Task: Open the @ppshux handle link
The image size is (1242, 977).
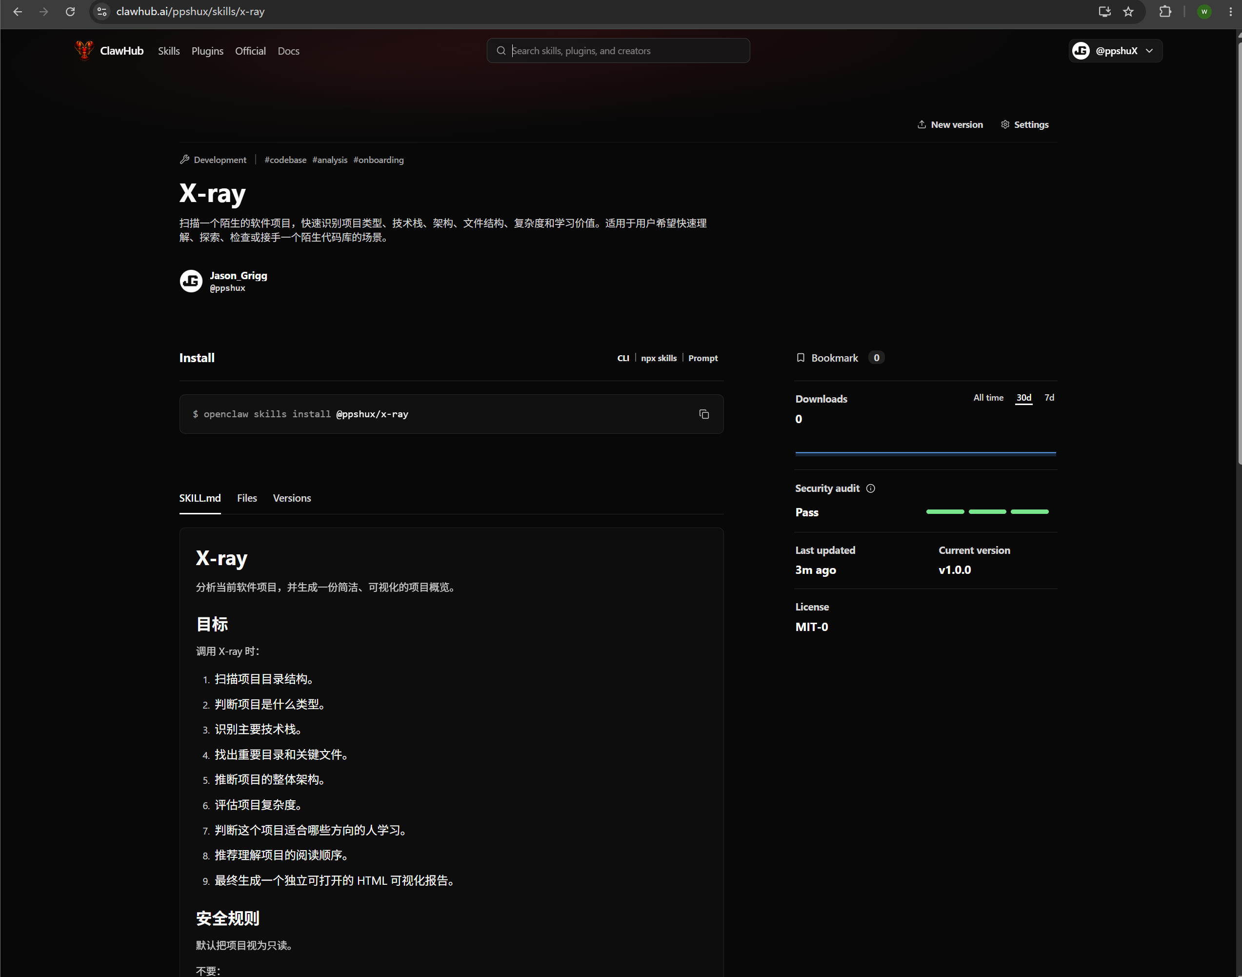Action: click(x=228, y=288)
